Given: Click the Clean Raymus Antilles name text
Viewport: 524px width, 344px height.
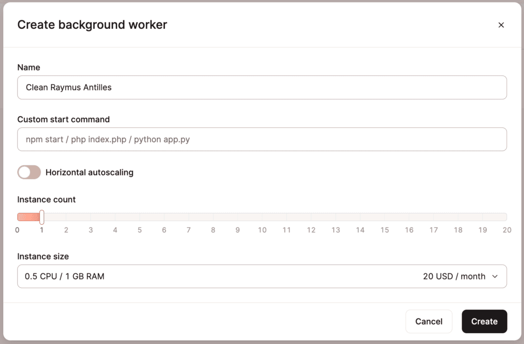Looking at the screenshot, I should [68, 87].
